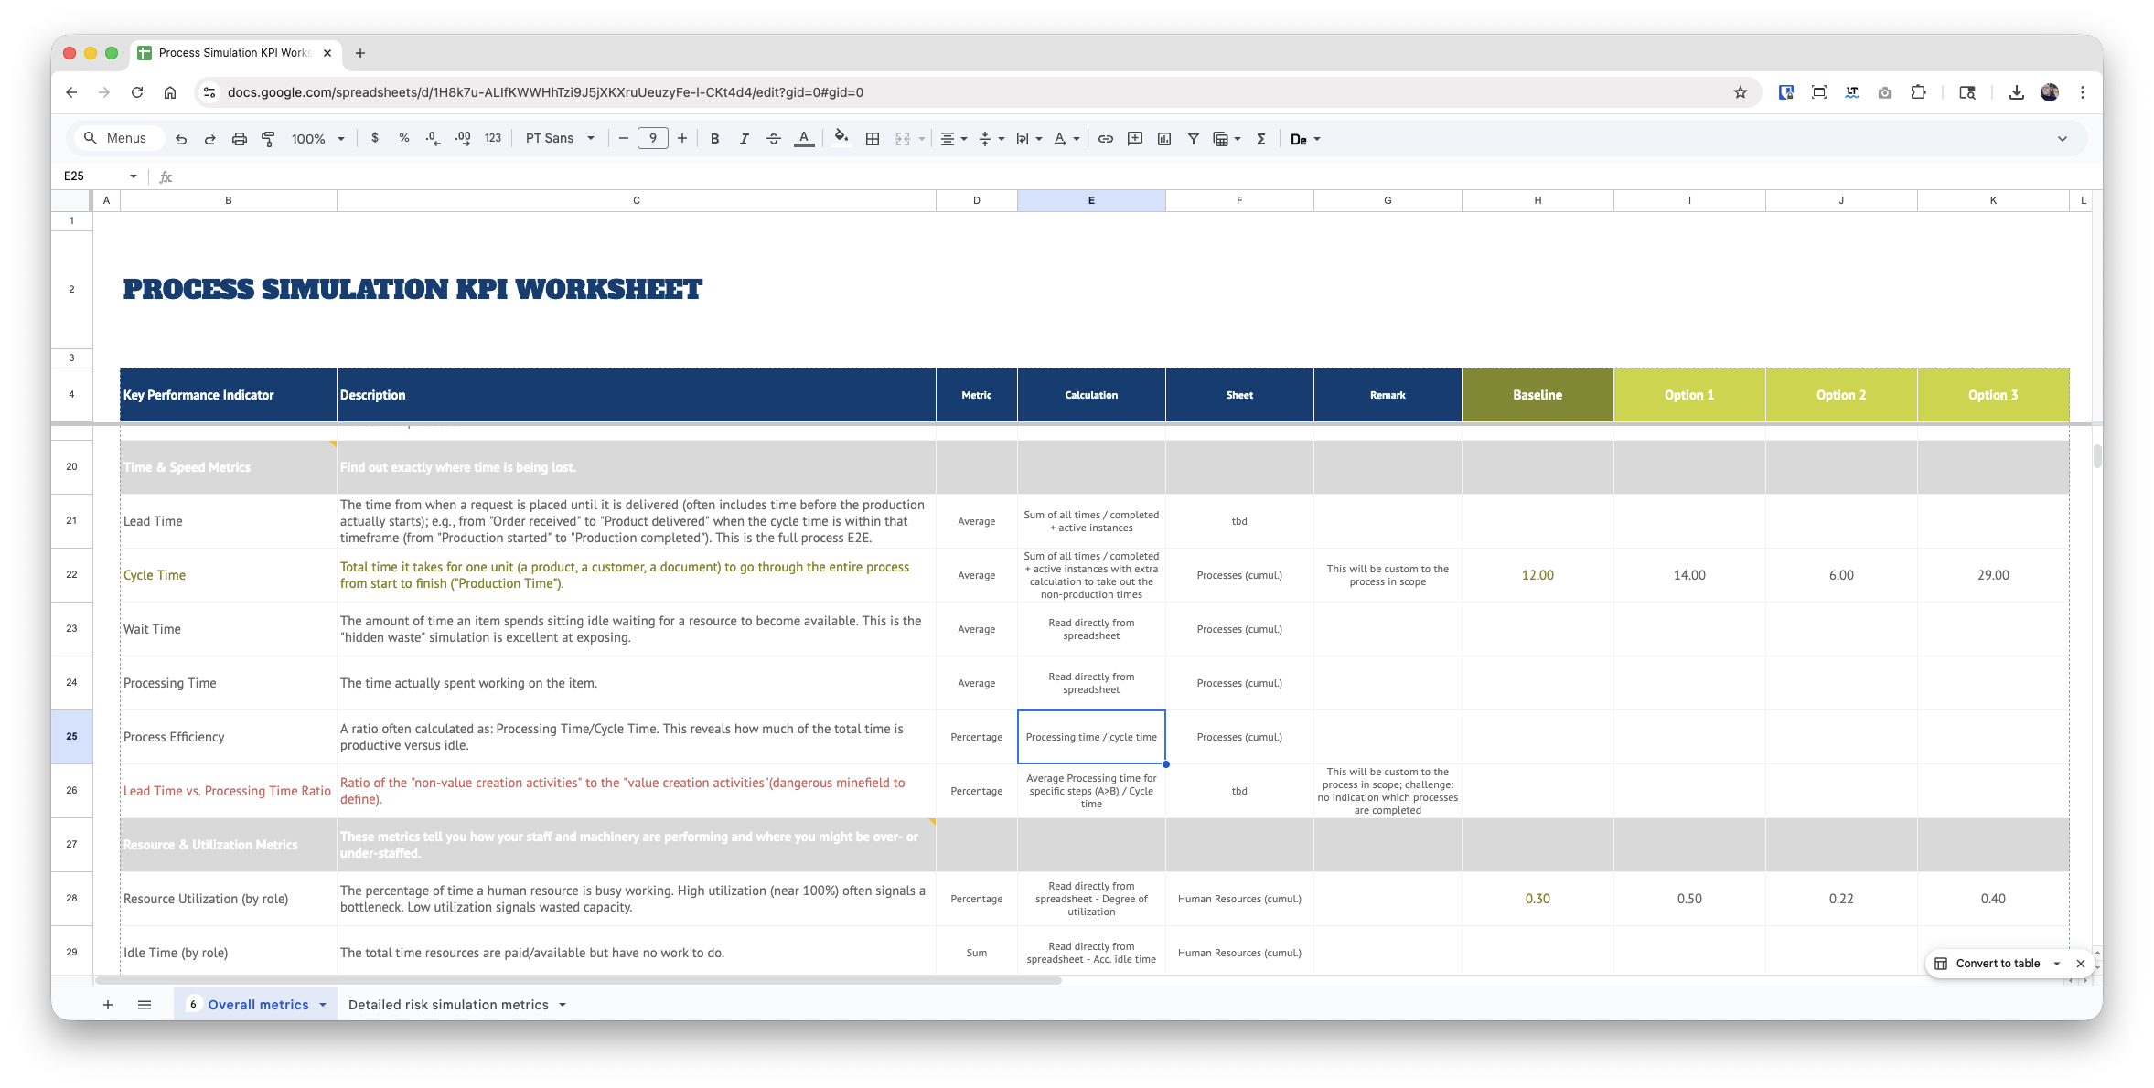Open the PT Sans font dropdown
This screenshot has height=1088, width=2154.
click(560, 139)
